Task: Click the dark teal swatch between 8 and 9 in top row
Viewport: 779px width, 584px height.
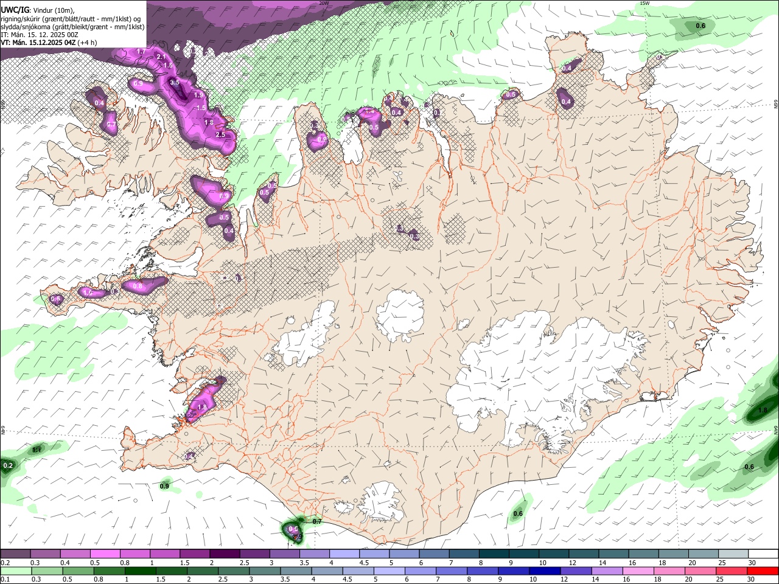Action: pos(494,554)
